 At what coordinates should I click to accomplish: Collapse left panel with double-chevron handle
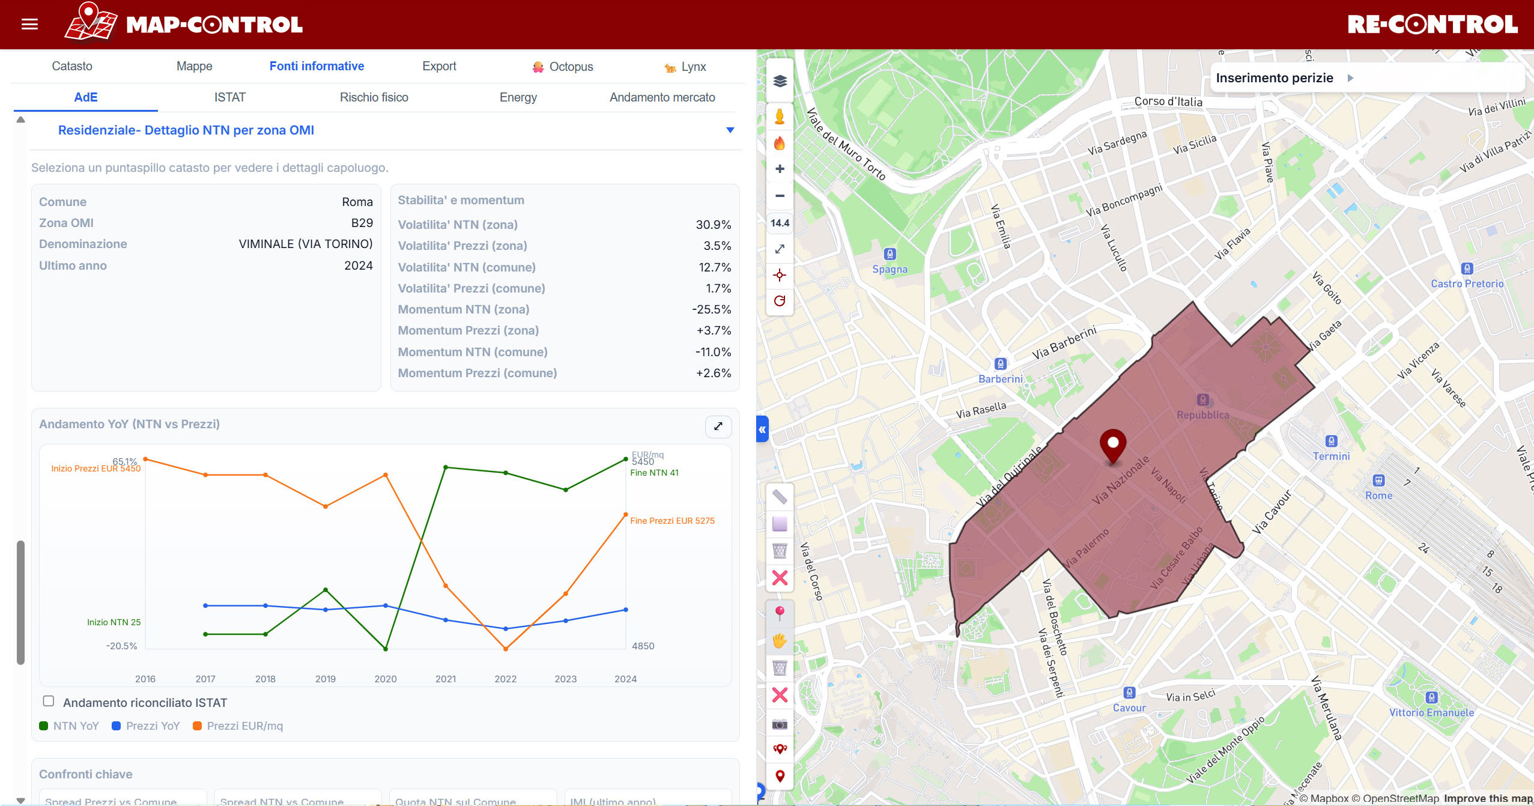762,429
